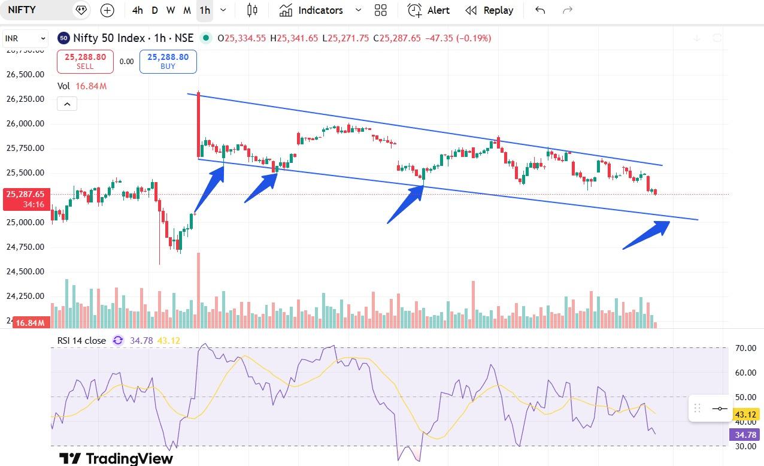Open the NIFTY symbol search
Screen dimensions: 764x466
(22, 10)
